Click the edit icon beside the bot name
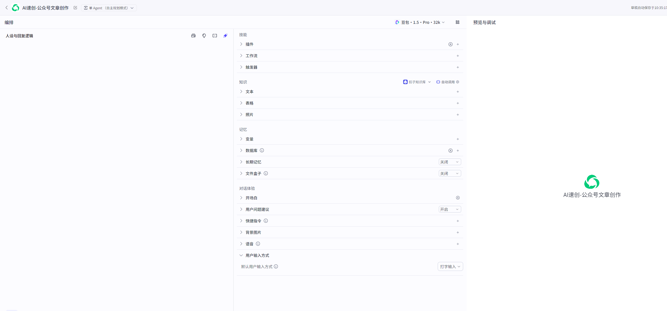Screen dimensions: 667x311 coord(75,8)
